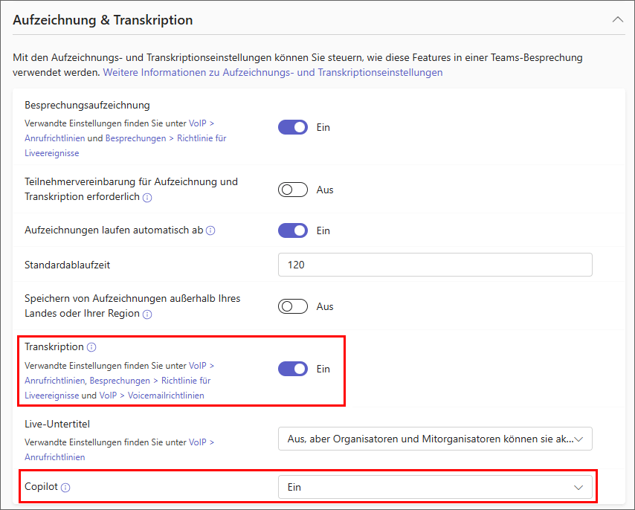This screenshot has width=635, height=510.
Task: Collapse the Aufzeichnung & Transkription section
Action: point(618,19)
